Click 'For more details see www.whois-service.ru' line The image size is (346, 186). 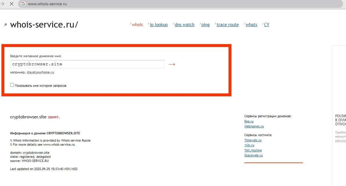[42, 145]
